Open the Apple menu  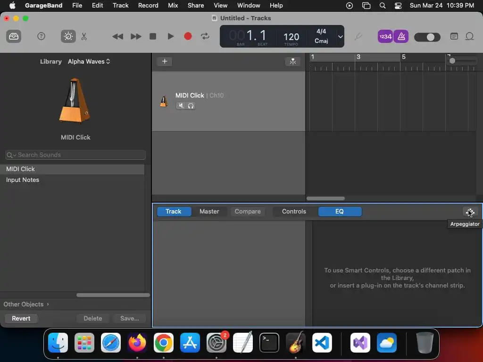coord(12,5)
